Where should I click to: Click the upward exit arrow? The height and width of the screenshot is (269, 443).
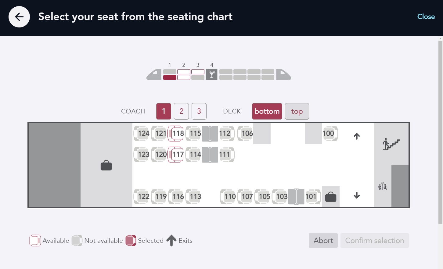click(357, 136)
